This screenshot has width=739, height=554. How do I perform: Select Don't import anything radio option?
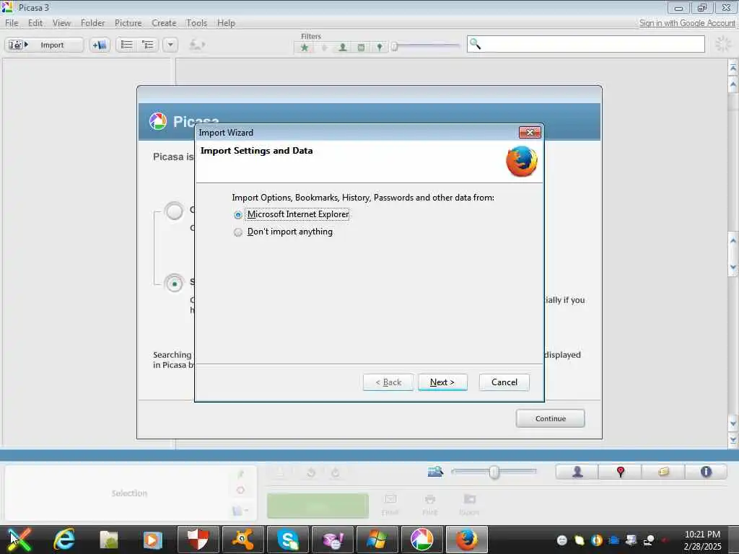(x=238, y=232)
